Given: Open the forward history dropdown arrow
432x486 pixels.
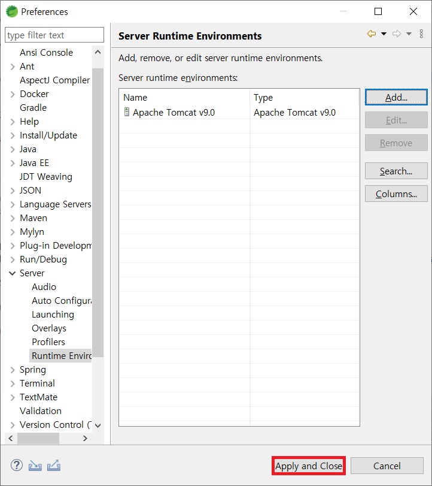Looking at the screenshot, I should click(409, 34).
